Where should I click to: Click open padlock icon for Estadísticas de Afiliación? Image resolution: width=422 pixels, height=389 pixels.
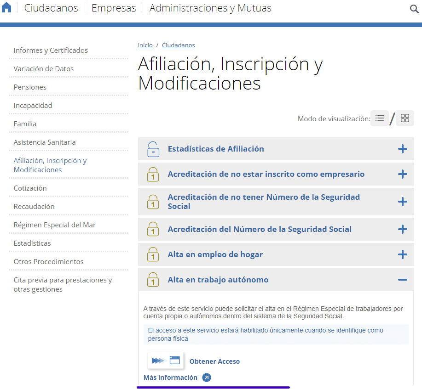point(153,149)
